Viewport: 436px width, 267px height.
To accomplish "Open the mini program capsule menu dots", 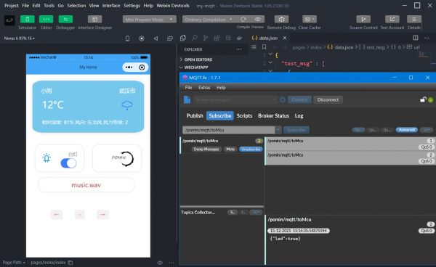I will pyautogui.click(x=129, y=67).
